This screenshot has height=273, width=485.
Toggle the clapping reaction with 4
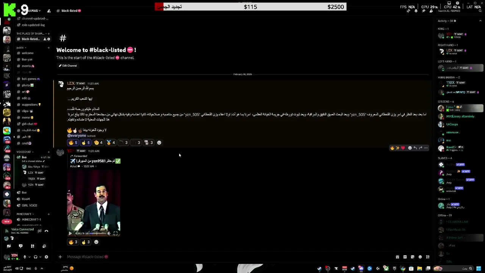pyautogui.click(x=99, y=143)
